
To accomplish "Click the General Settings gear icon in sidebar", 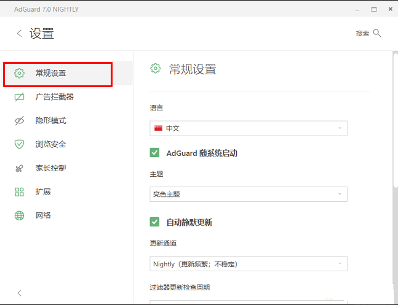I will point(20,74).
